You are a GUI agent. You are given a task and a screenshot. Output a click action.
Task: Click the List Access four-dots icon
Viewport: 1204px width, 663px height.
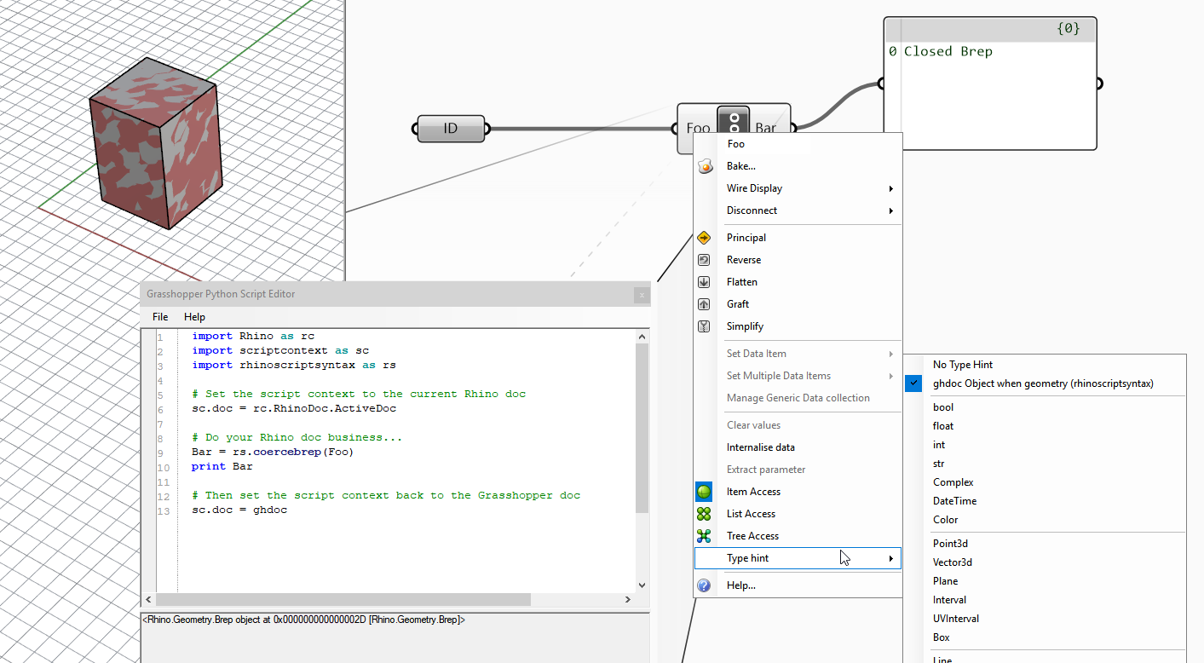tap(704, 513)
